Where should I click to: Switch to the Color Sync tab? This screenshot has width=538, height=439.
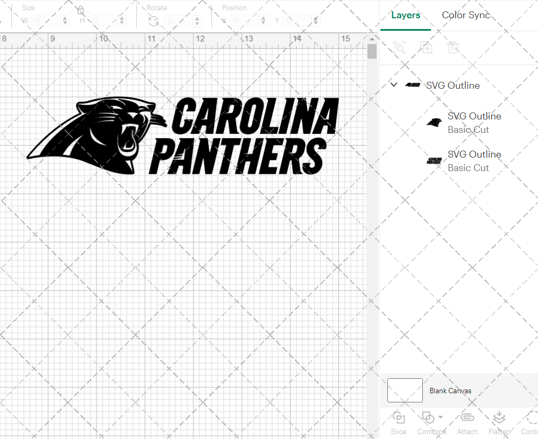tap(466, 15)
